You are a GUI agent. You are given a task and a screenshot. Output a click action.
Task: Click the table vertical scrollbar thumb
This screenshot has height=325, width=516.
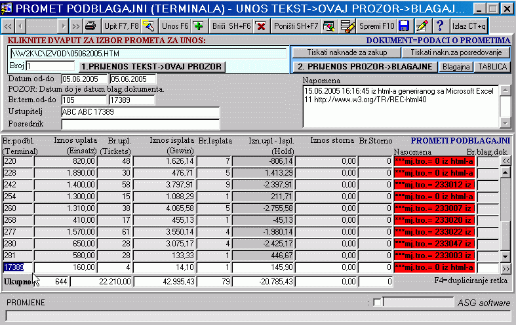pyautogui.click(x=506, y=235)
